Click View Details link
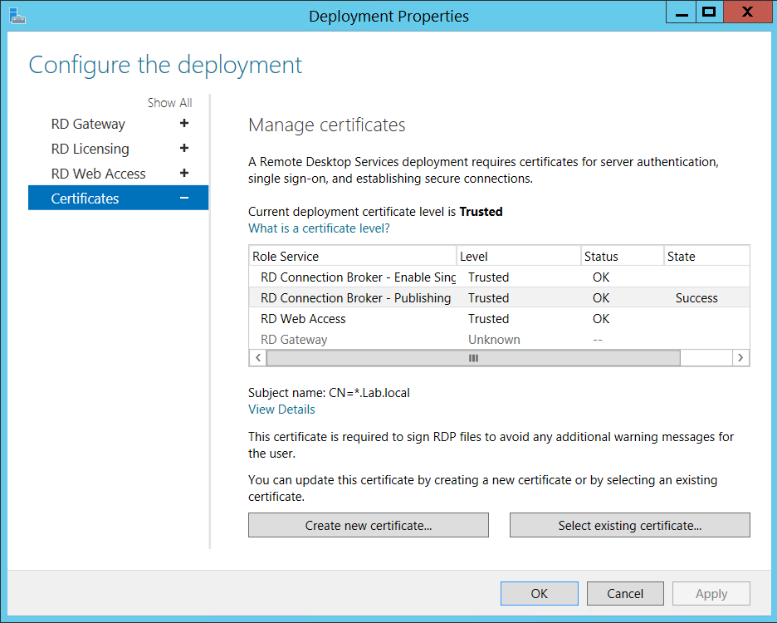The height and width of the screenshot is (623, 777). (281, 410)
